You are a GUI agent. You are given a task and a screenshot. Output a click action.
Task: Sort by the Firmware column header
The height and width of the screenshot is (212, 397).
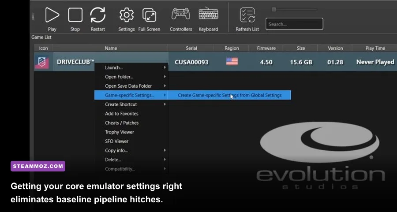[x=266, y=48]
